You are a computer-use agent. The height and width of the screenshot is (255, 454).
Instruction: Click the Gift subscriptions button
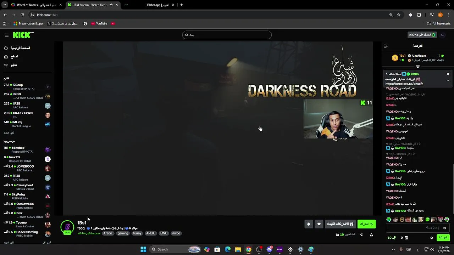click(340, 224)
